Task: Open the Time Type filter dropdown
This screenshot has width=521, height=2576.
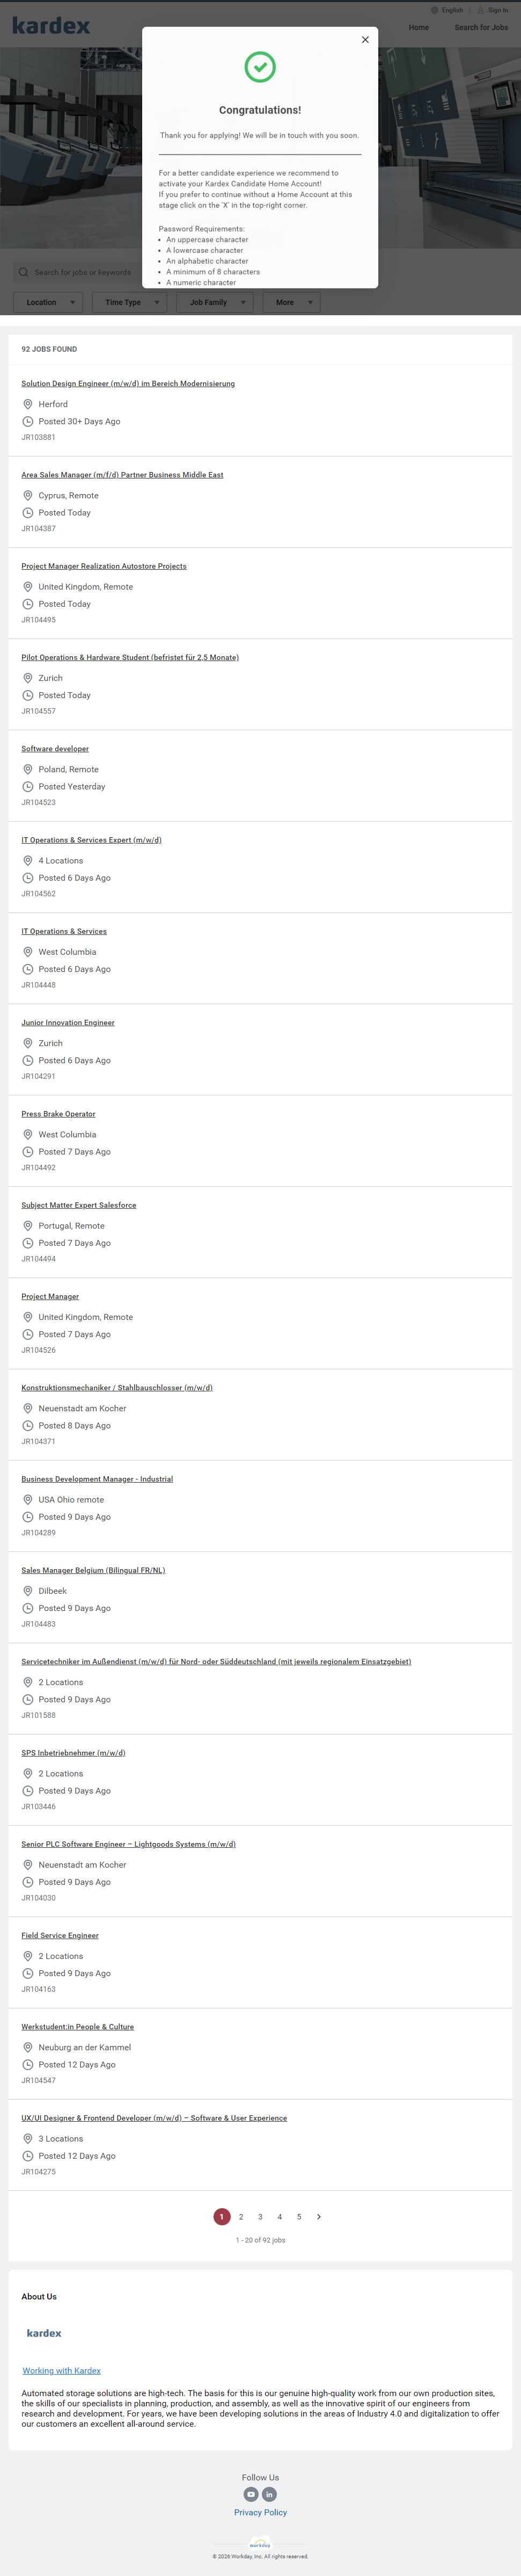Action: click(x=129, y=302)
